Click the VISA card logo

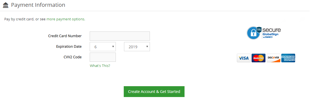(x=244, y=58)
